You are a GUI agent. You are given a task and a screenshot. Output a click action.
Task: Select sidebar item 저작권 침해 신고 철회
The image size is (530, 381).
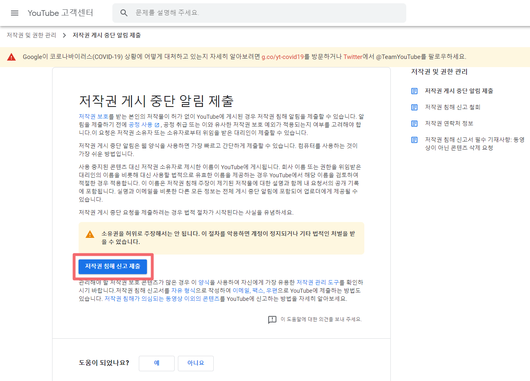pos(453,107)
